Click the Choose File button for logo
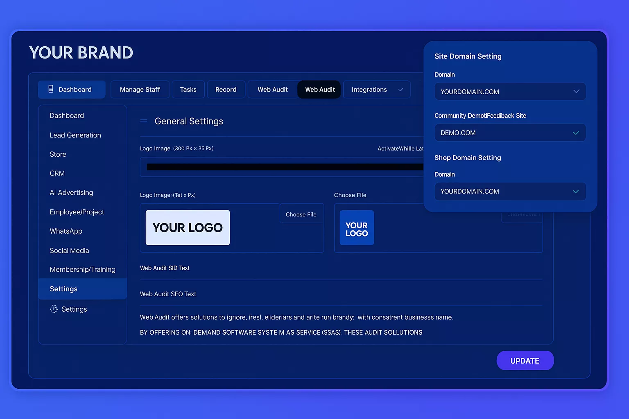This screenshot has width=629, height=419. click(301, 214)
